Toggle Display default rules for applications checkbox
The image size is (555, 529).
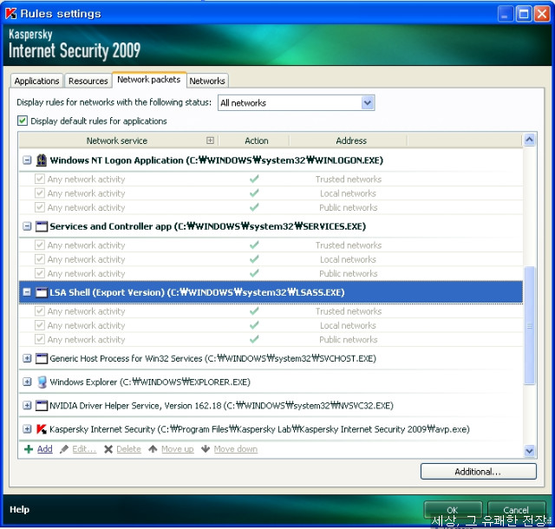(23, 121)
